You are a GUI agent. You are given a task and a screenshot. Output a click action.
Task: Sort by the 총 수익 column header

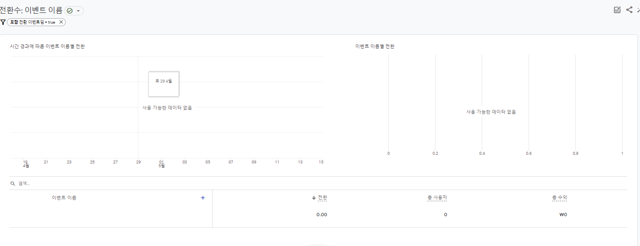(x=559, y=198)
